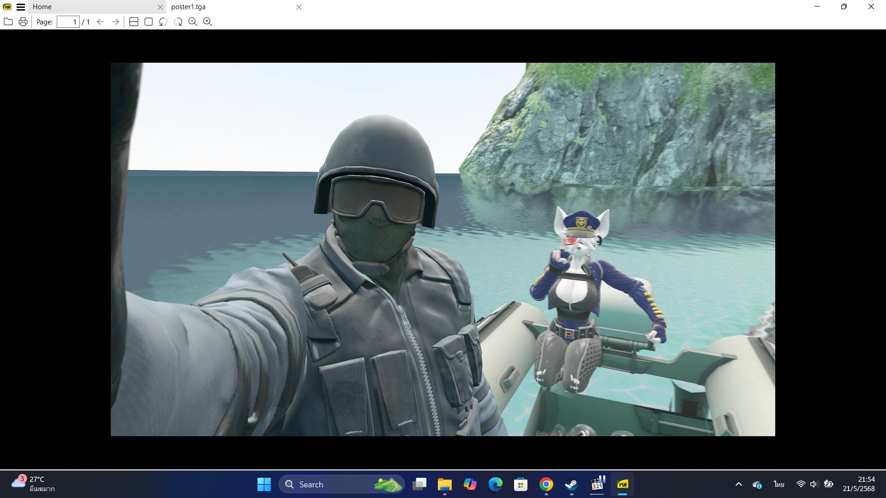Open Steam from the taskbar
The height and width of the screenshot is (498, 886).
pyautogui.click(x=571, y=484)
